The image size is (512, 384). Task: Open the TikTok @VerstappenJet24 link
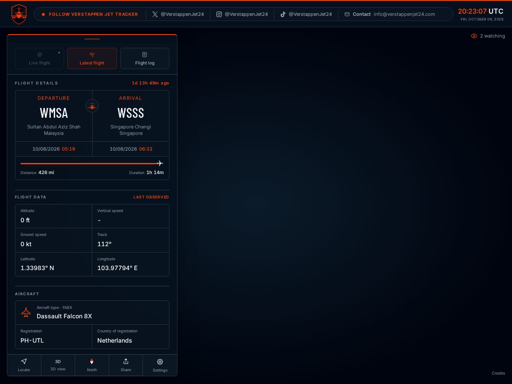tap(306, 14)
